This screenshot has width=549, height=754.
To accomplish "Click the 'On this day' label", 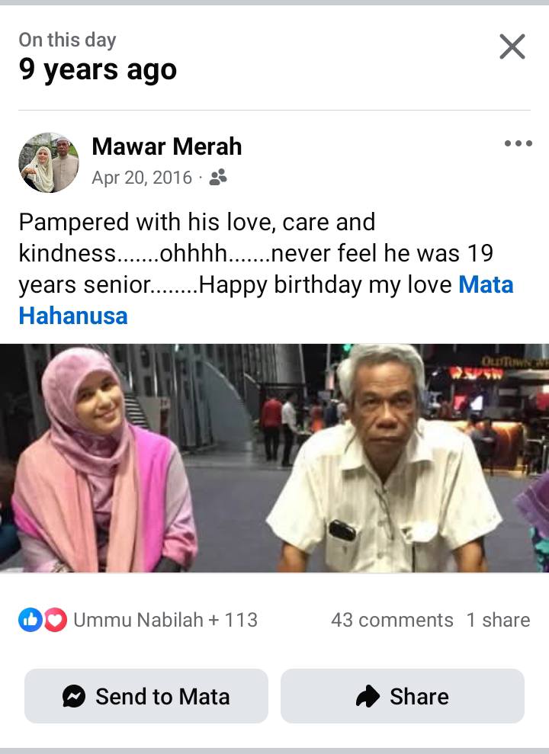I will (67, 40).
